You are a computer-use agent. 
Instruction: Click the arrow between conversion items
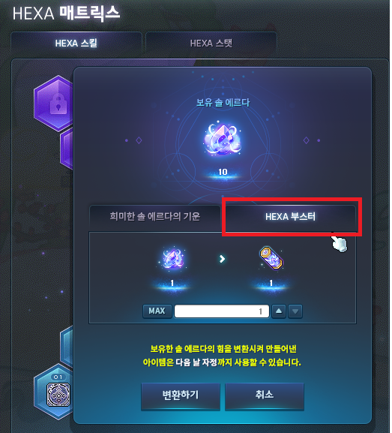click(222, 259)
